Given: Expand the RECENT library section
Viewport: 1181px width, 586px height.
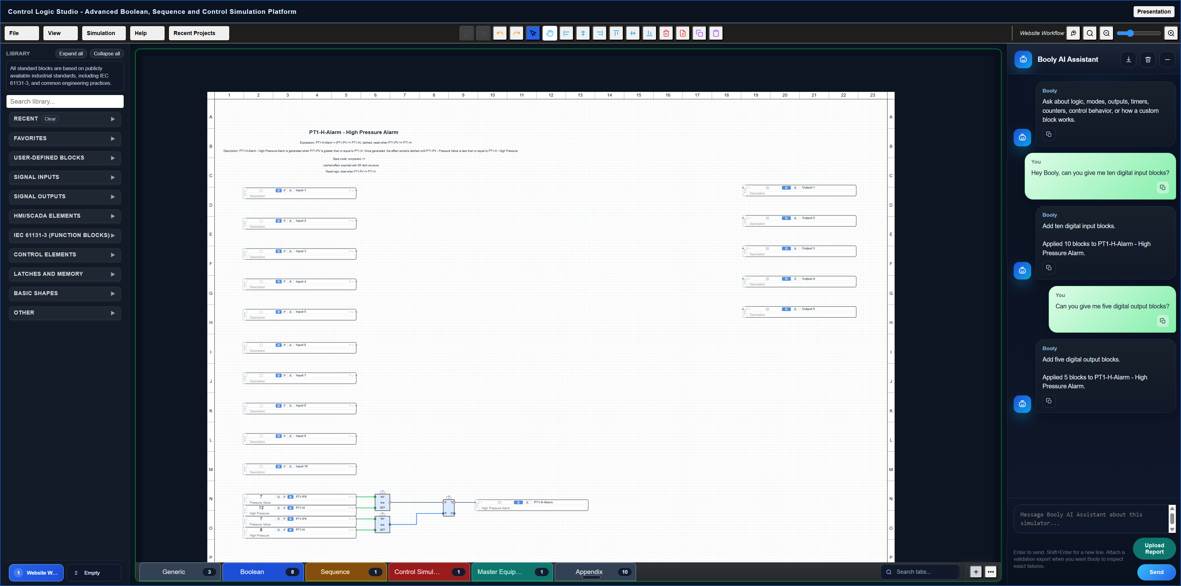Looking at the screenshot, I should point(65,119).
